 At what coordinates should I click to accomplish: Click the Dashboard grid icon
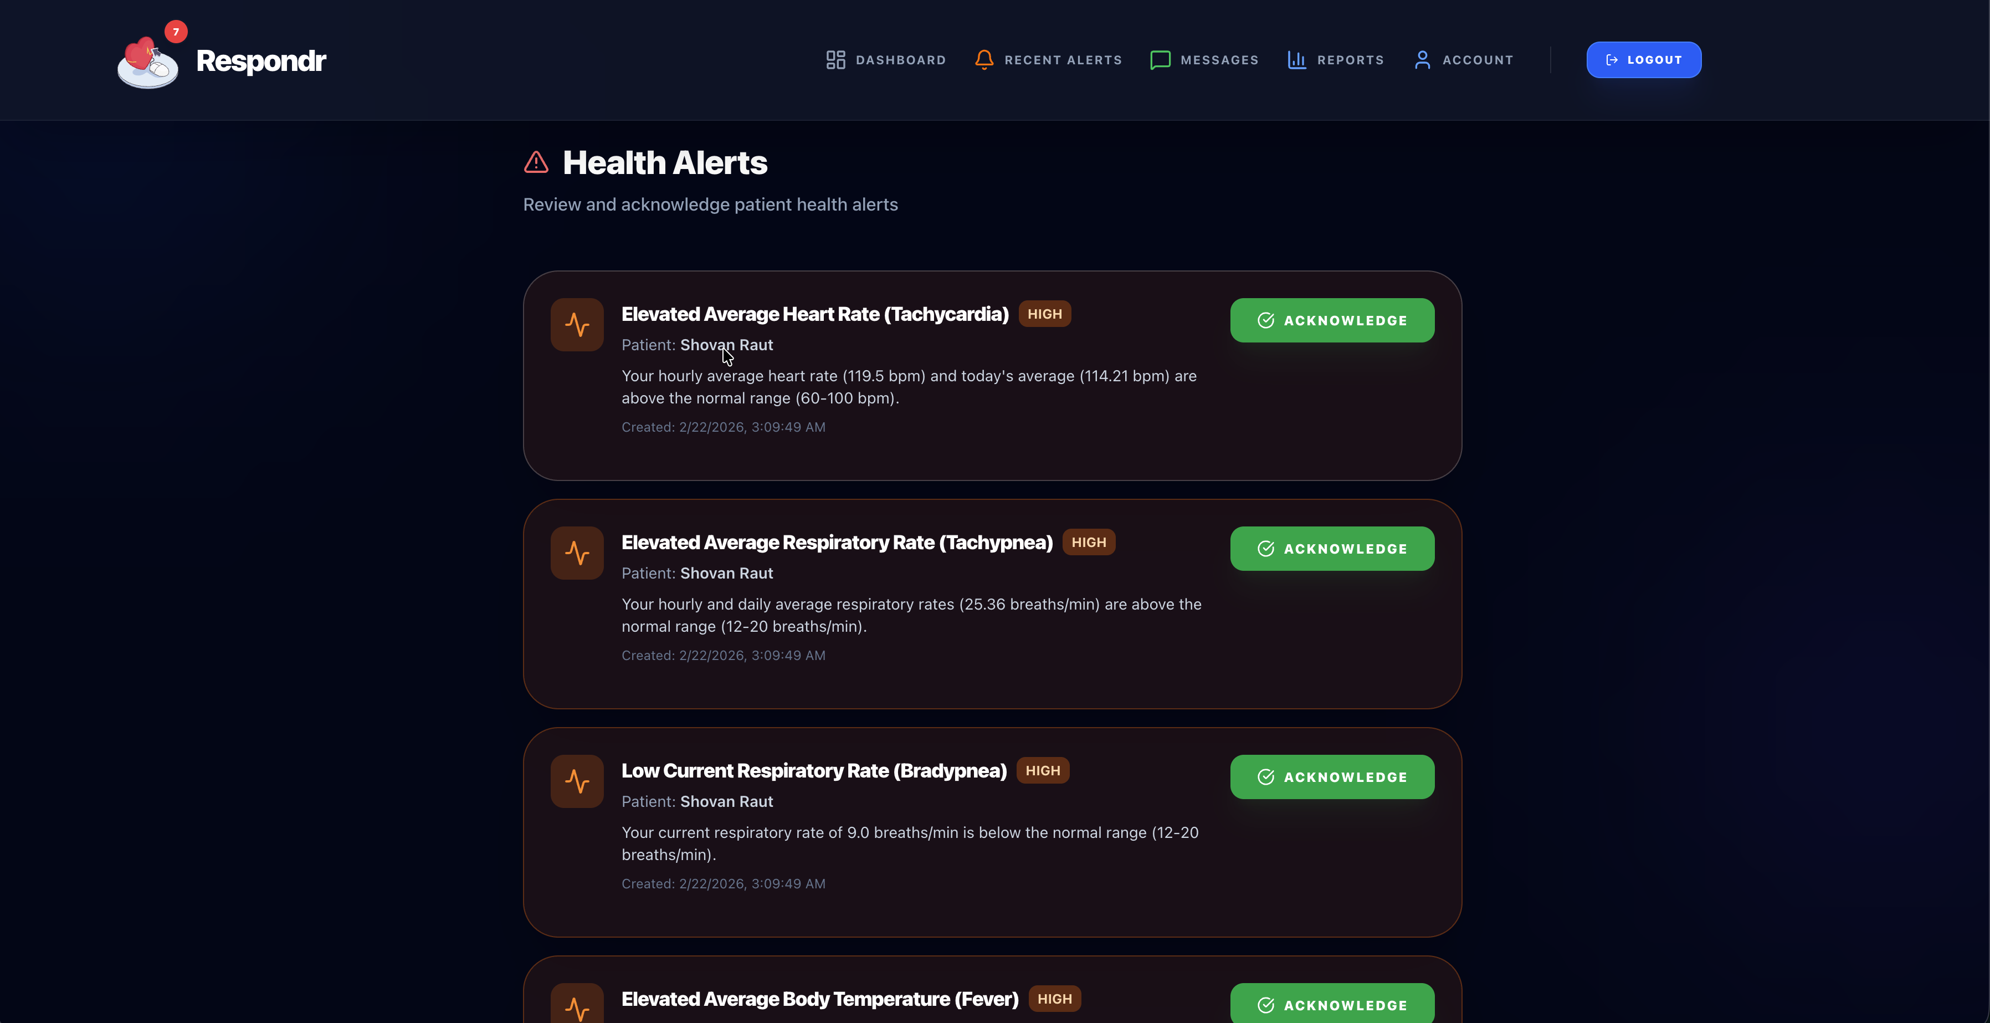point(836,60)
